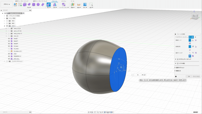Switch to フォーム tab
Image resolution: width=202 pixels, height=114 pixels.
(x=55, y=1)
